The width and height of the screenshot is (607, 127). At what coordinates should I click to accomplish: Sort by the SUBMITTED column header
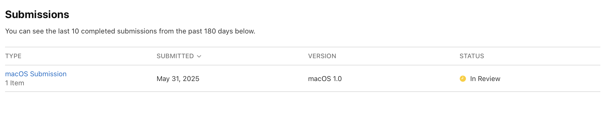[x=175, y=56]
